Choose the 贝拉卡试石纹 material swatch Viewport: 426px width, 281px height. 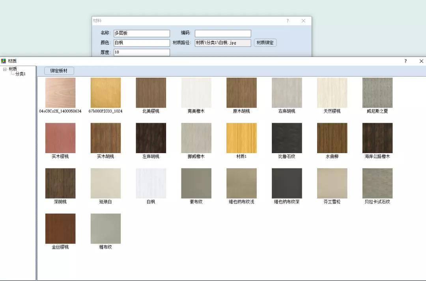377,184
